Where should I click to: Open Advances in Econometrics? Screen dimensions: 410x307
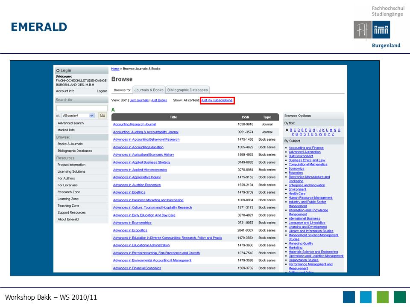[x=132, y=223]
